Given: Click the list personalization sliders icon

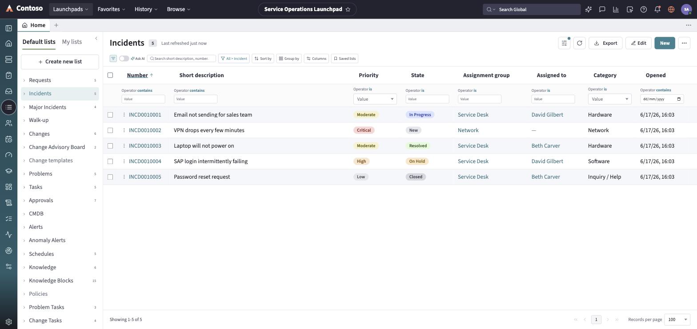Looking at the screenshot, I should (564, 43).
